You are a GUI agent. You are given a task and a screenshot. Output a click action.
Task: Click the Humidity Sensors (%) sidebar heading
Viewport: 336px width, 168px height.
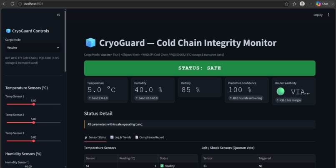click(23, 154)
